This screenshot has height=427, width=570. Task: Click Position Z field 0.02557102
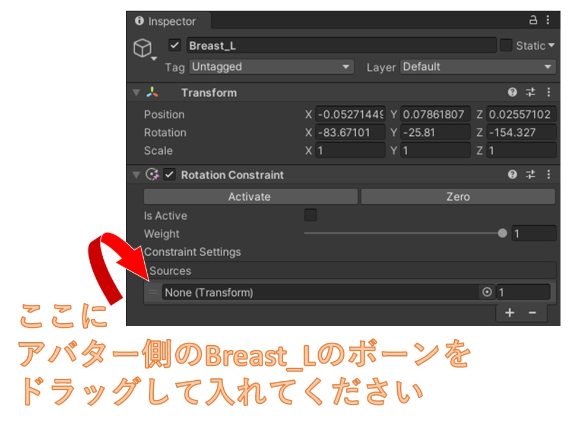[521, 114]
